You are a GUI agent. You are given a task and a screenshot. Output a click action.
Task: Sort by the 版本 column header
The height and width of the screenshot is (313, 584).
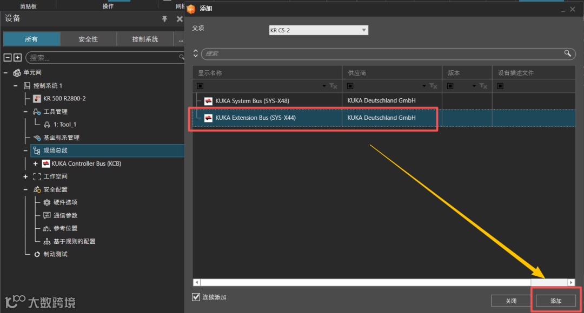(x=467, y=73)
